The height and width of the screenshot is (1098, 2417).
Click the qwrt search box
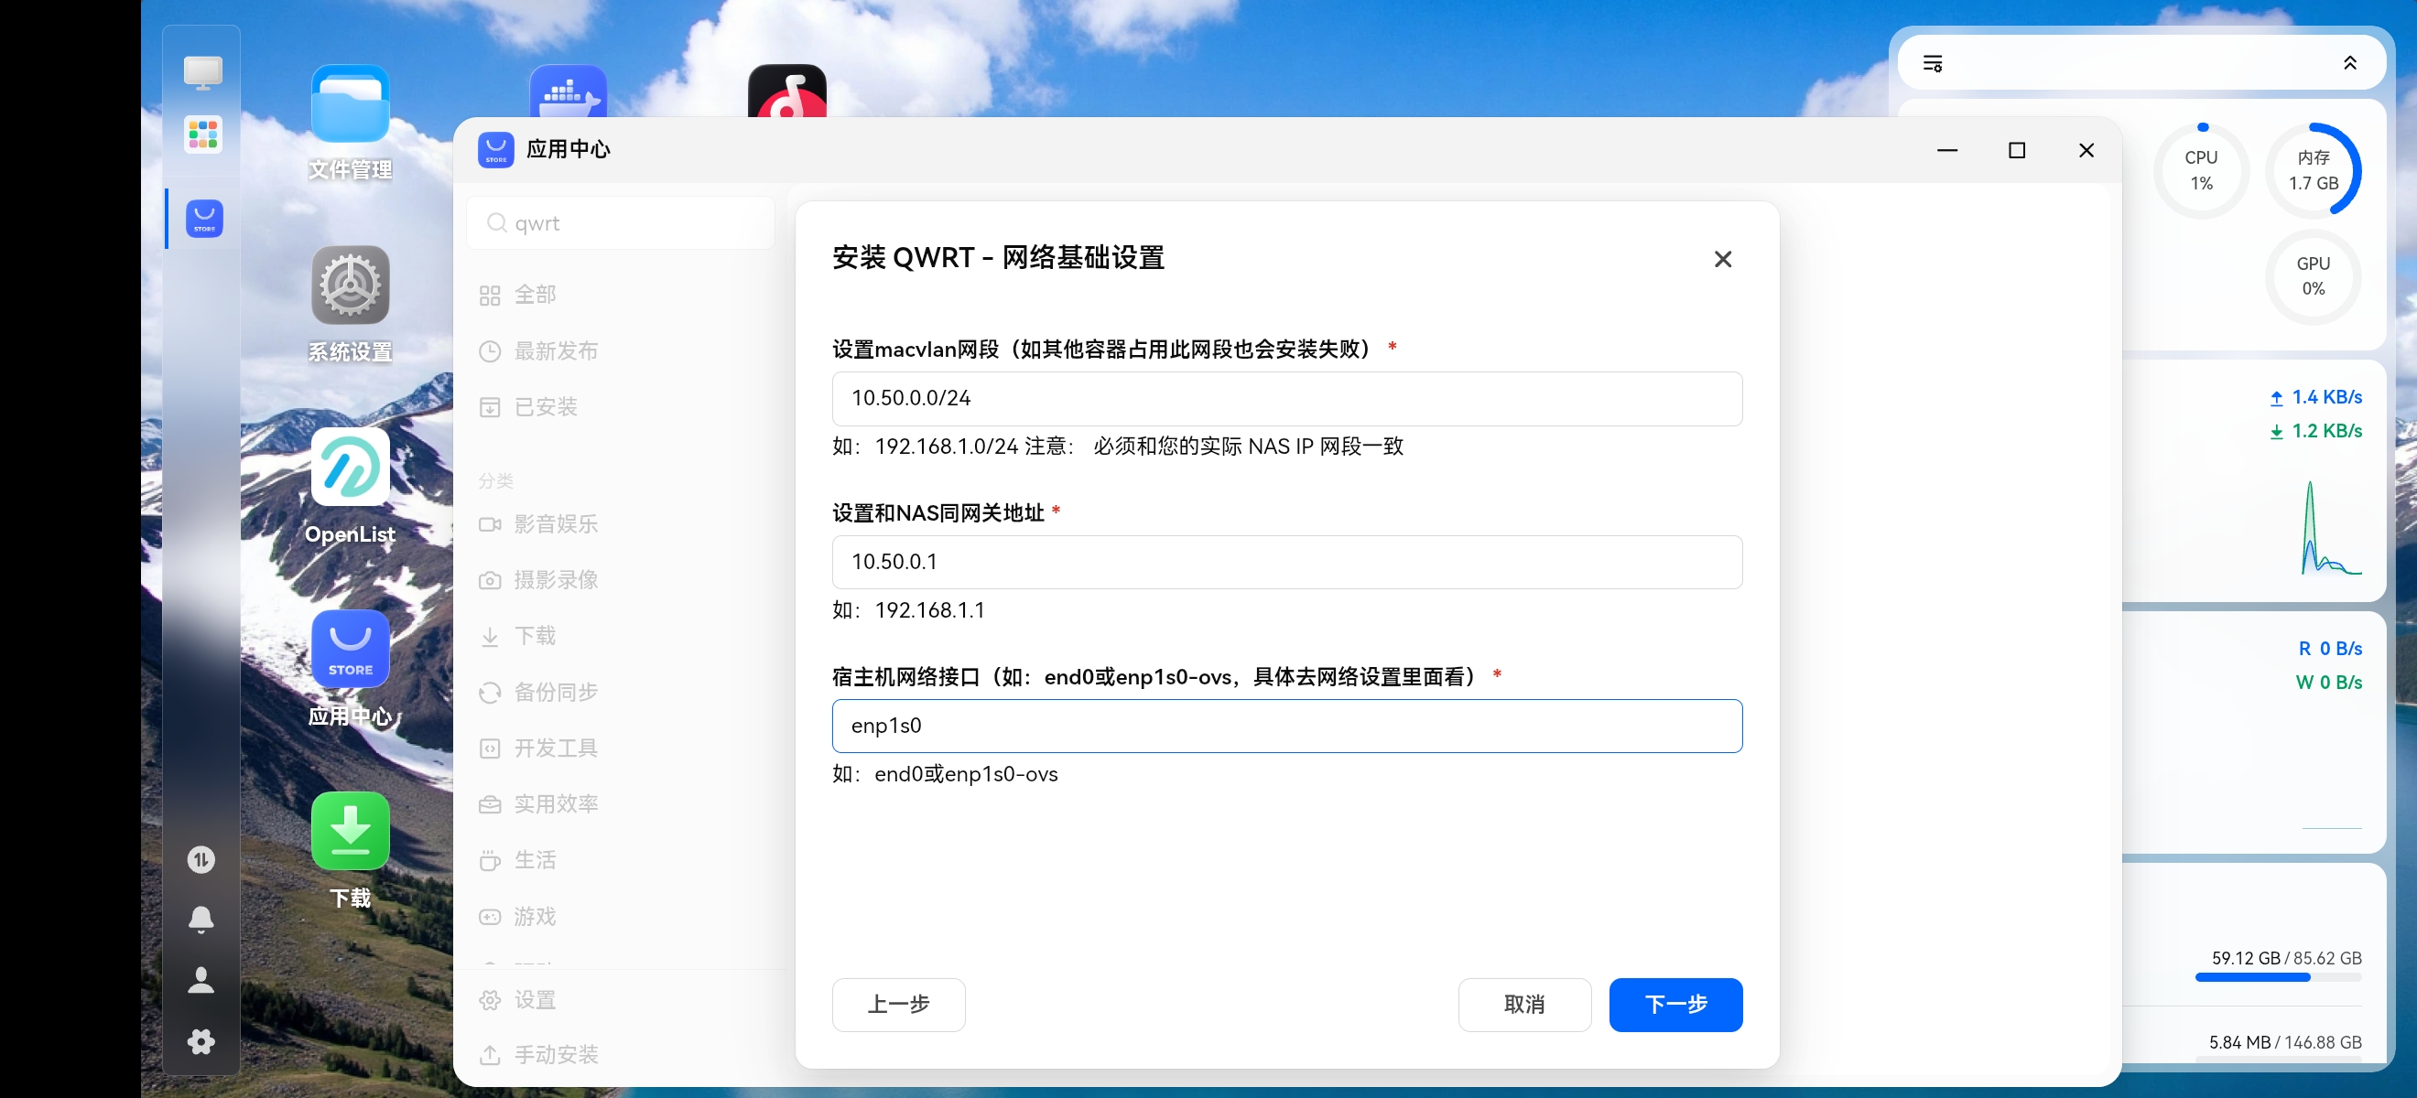(x=621, y=223)
